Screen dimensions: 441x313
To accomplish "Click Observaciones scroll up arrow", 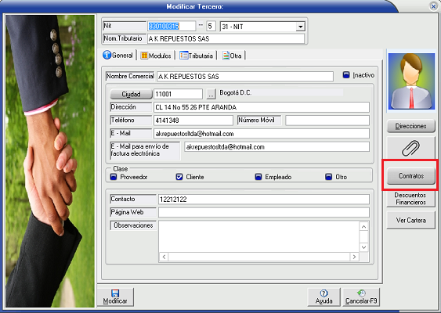I will (x=363, y=226).
